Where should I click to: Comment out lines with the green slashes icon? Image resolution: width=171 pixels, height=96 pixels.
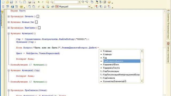coord(39,7)
